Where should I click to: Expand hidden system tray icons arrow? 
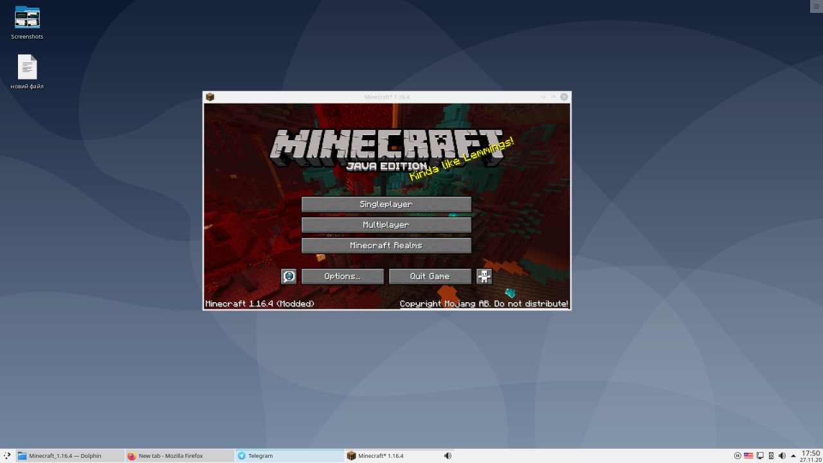click(793, 456)
